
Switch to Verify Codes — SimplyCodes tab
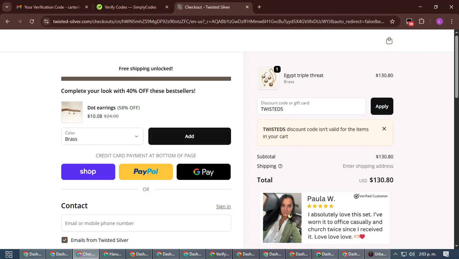pyautogui.click(x=130, y=7)
